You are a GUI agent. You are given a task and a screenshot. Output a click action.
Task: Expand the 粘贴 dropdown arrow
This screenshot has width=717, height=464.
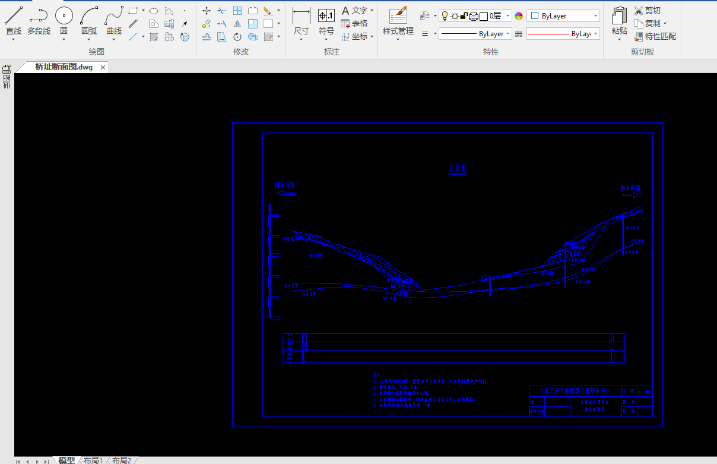[619, 40]
